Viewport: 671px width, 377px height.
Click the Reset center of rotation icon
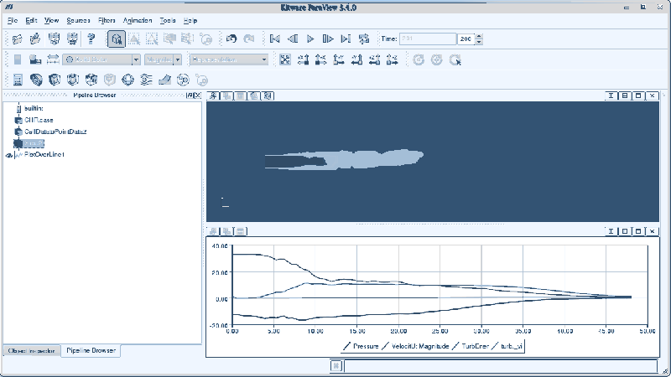point(419,59)
